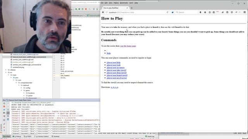Click the e, w, s, n Directions link
The image size is (248, 139).
115,87
